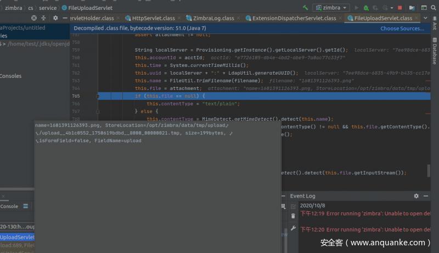Hide the Event Log panel minus icon
The height and width of the screenshot is (253, 439).
pos(426,196)
